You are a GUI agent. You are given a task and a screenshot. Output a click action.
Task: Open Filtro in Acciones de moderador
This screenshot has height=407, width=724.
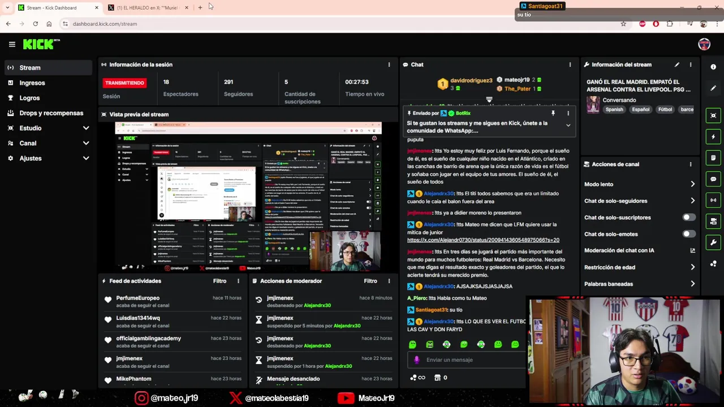[370, 281]
